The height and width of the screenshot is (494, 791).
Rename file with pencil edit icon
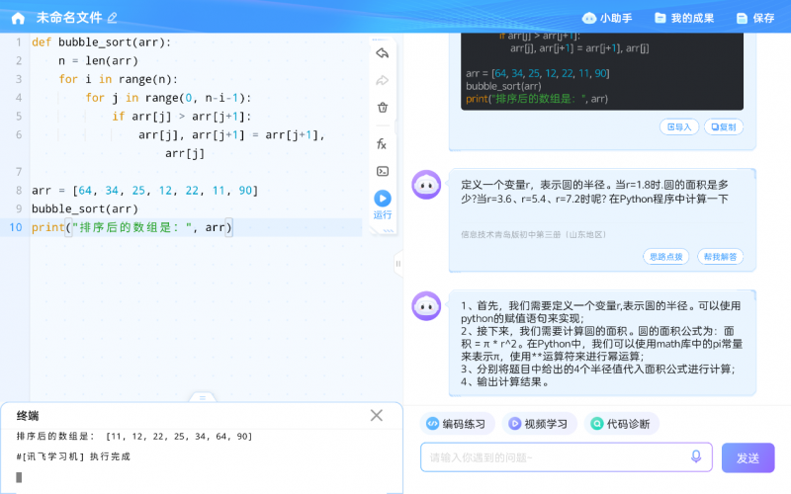tap(112, 18)
